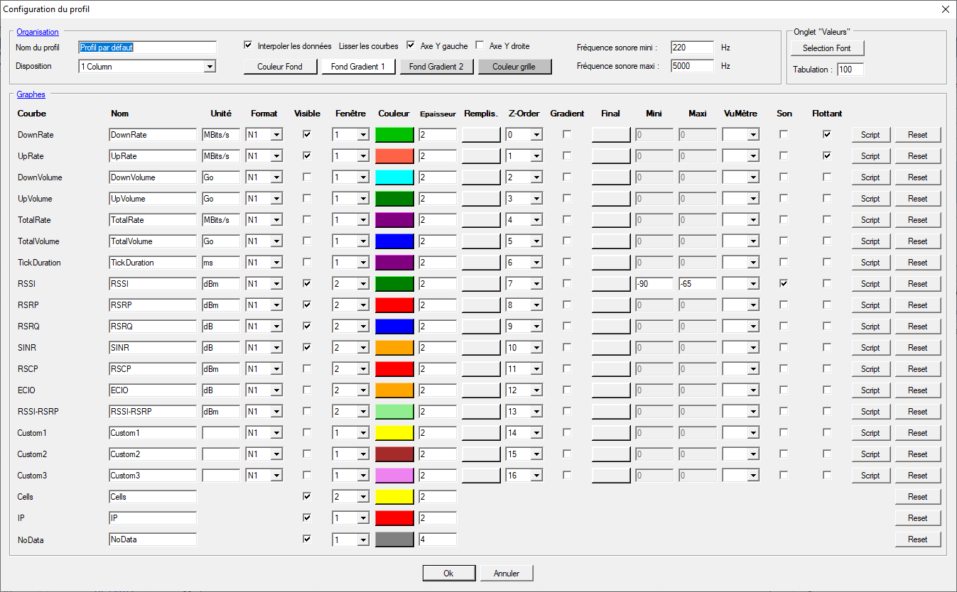Click the "Graphes" link label
This screenshot has height=592, width=957.
(31, 94)
